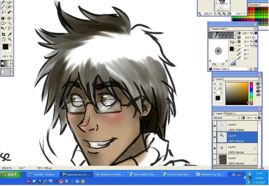This screenshot has width=269, height=186.
Task: Click the brush thumbnail icon beside name field
Action: tap(210, 69)
